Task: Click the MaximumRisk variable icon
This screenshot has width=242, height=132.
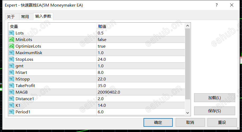Action: 11,53
